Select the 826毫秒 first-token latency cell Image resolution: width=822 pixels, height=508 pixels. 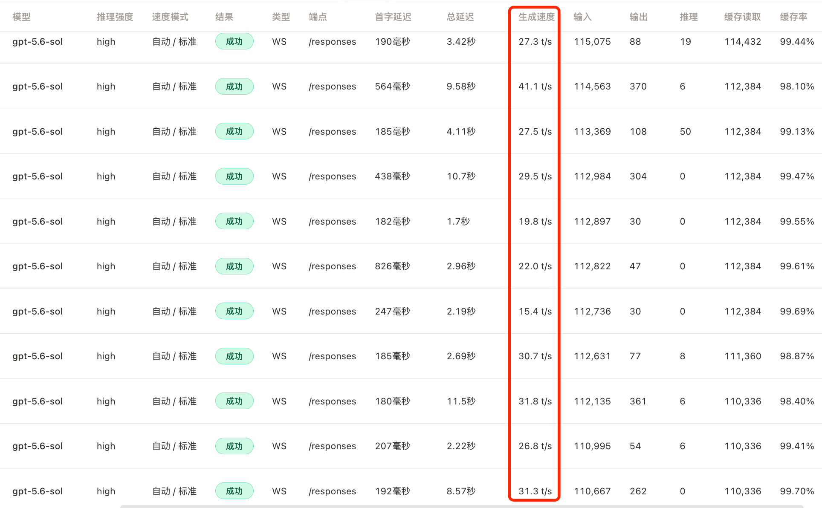point(393,266)
